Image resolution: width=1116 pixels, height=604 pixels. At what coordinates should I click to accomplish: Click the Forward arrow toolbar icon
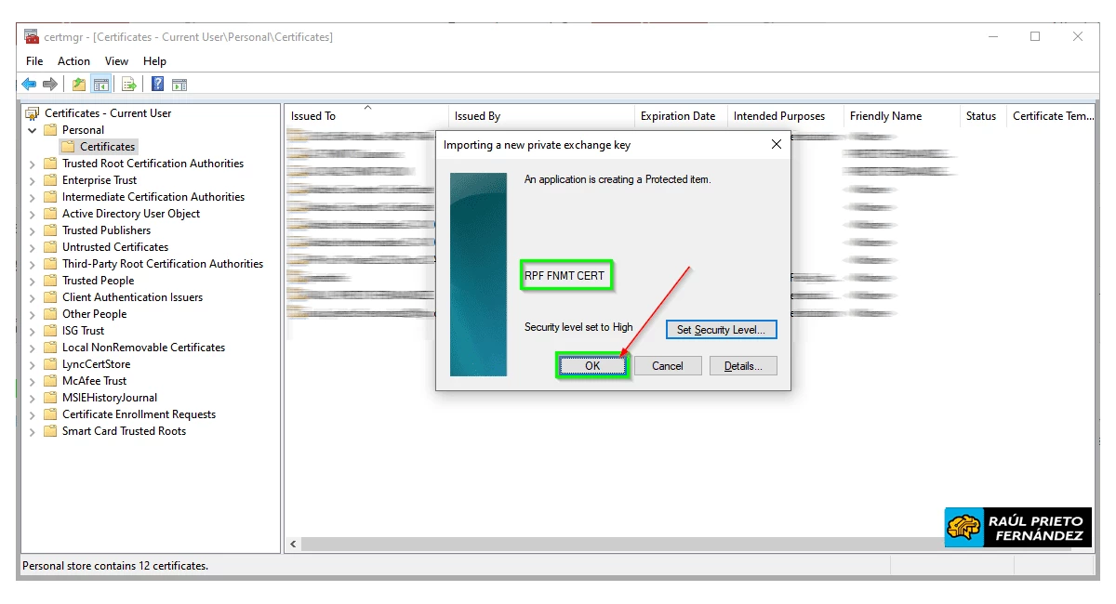50,85
